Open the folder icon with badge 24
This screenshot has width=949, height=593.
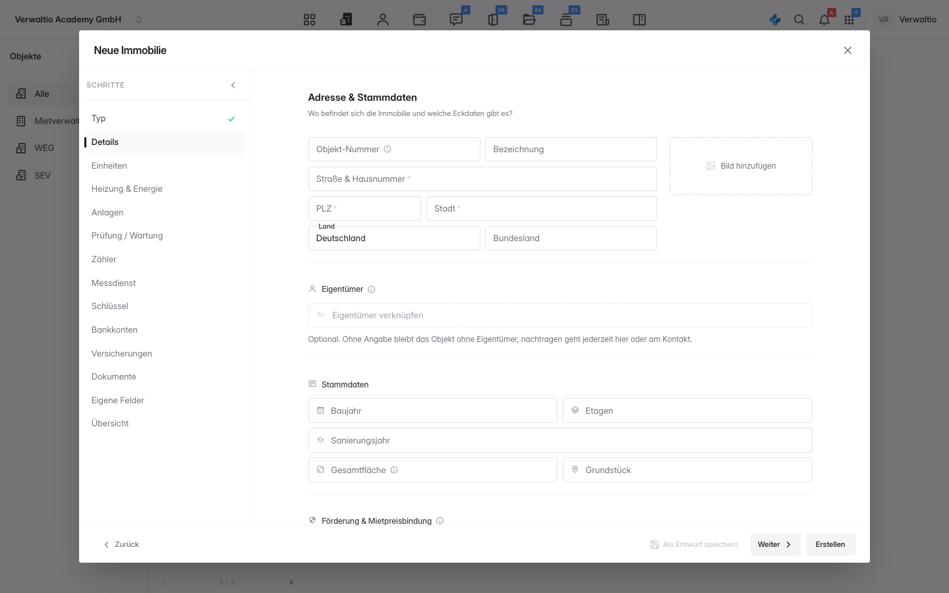point(529,20)
